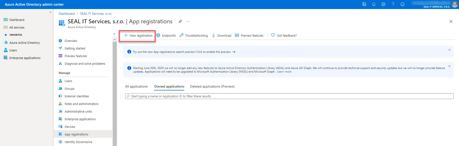Screen dimensions: 459x146
Task: Open the user account avatar
Action: pos(454,4)
